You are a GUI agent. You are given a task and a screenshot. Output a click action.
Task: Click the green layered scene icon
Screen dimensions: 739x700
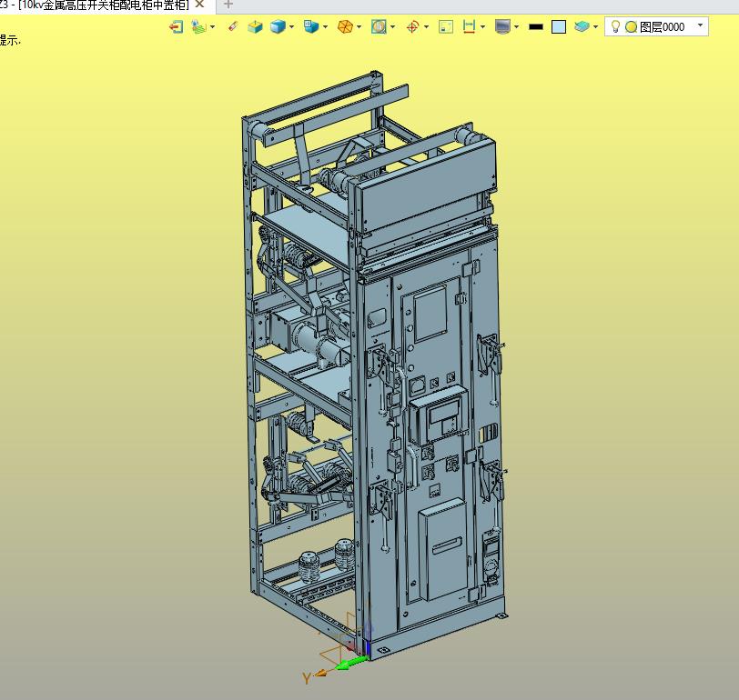pos(199,27)
